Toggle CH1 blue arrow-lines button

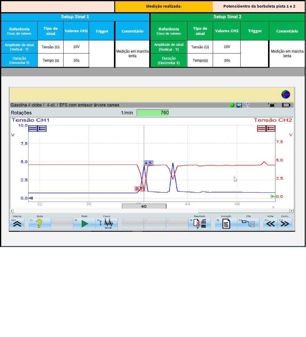click(x=42, y=128)
